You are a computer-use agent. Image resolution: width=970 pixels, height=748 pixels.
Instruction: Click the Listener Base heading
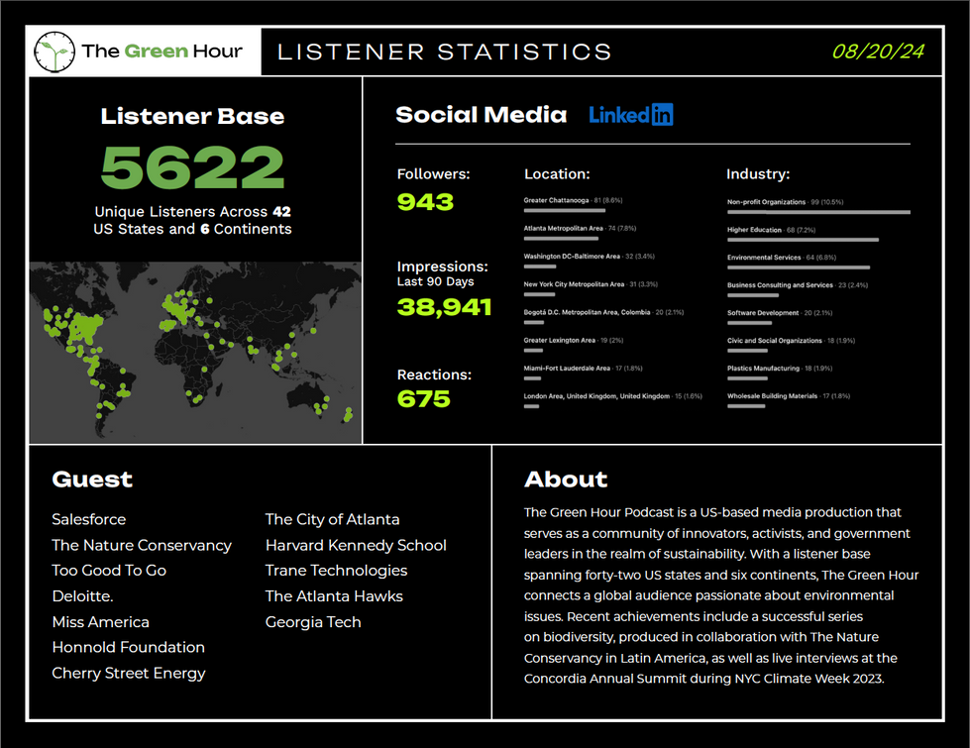(x=192, y=116)
